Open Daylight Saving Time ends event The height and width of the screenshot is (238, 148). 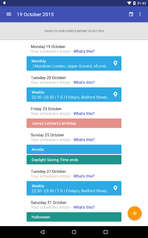tap(74, 160)
